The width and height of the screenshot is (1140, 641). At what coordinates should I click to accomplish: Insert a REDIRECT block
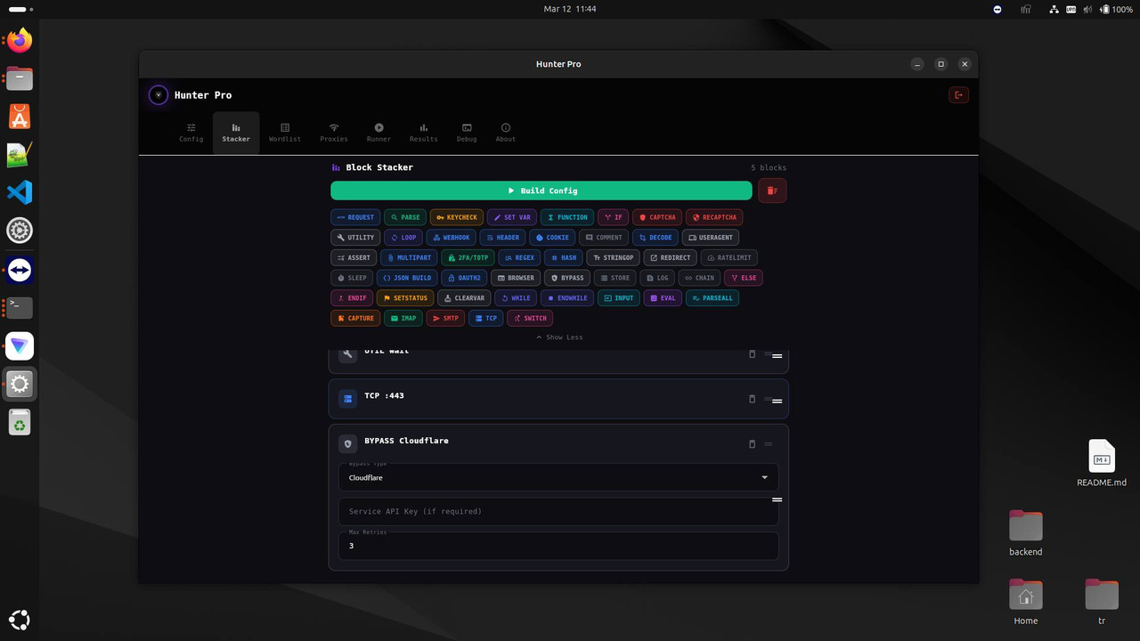coord(670,258)
